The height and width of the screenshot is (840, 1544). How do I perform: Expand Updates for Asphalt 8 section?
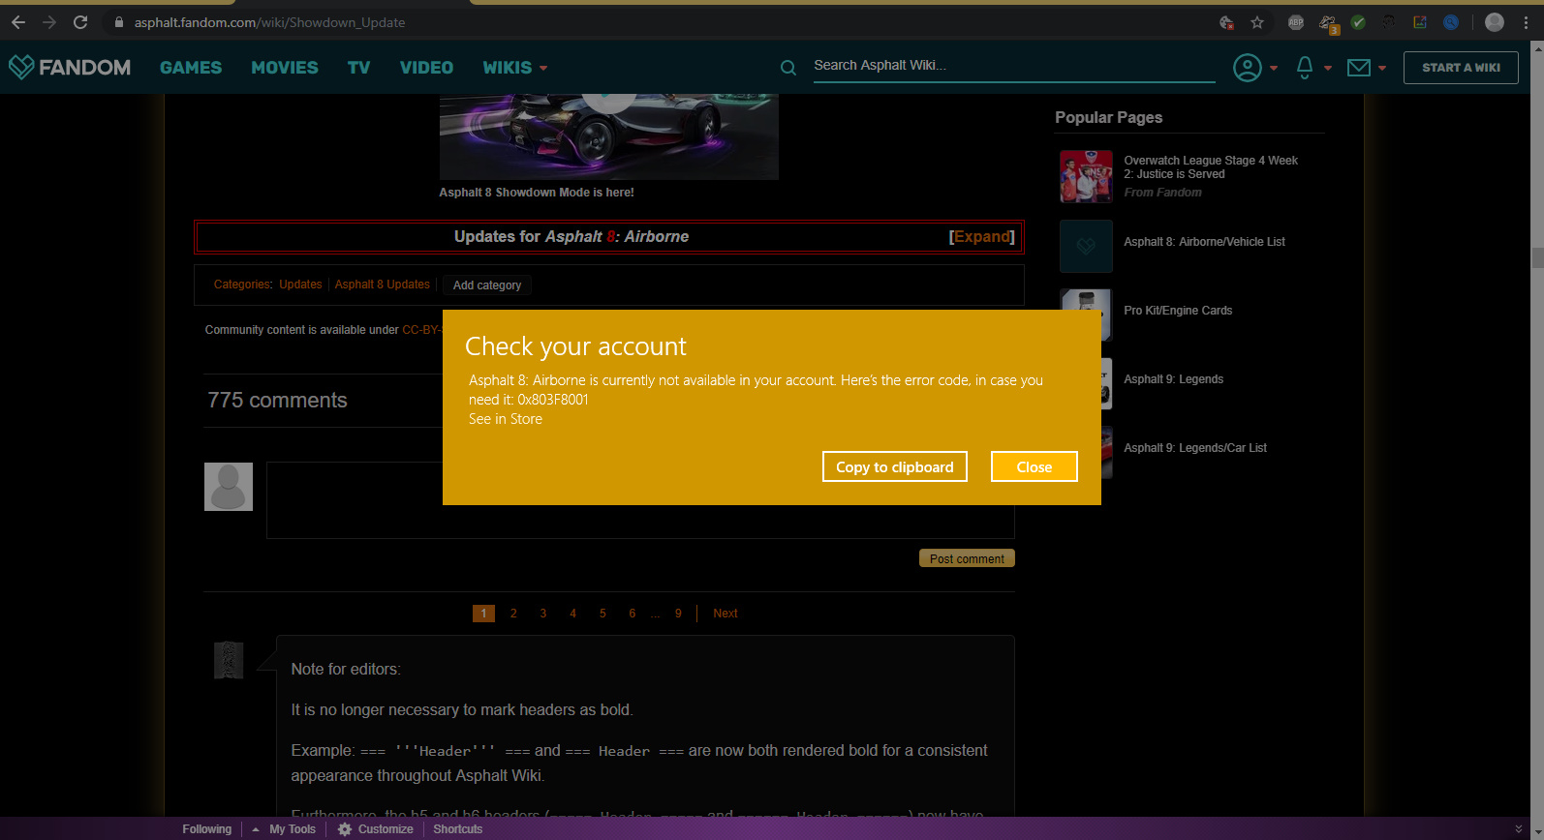(981, 237)
